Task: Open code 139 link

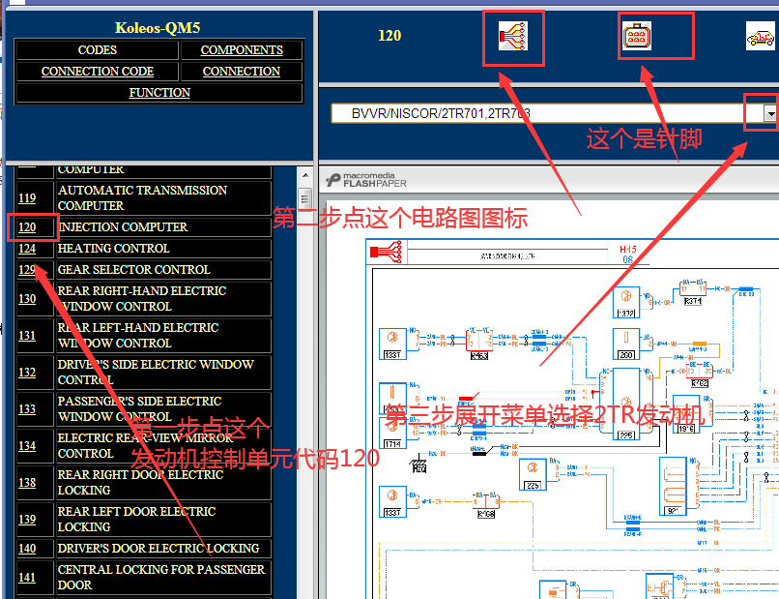Action: tap(27, 520)
